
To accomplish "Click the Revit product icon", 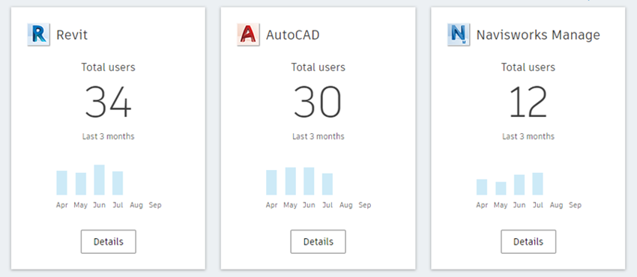I will tap(38, 35).
